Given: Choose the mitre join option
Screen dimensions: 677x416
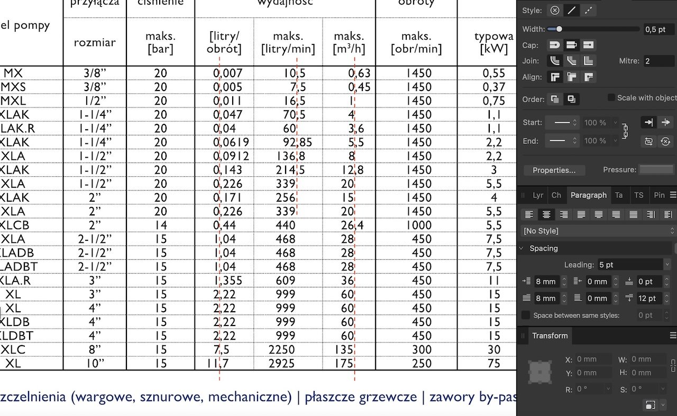Looking at the screenshot, I should [x=588, y=61].
